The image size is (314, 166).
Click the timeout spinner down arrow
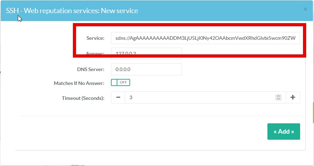coord(278,99)
